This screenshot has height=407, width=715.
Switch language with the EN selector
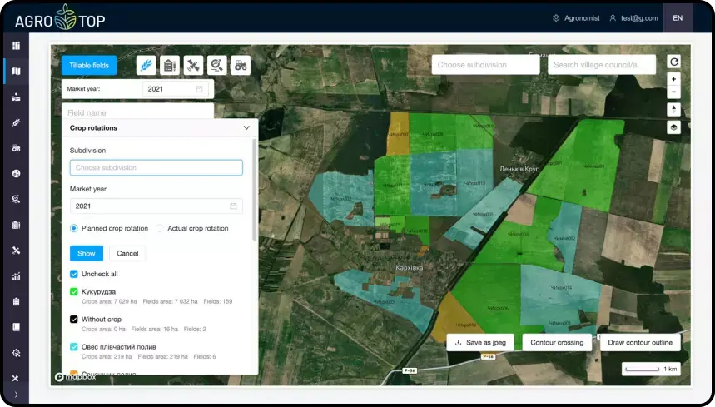pyautogui.click(x=678, y=18)
